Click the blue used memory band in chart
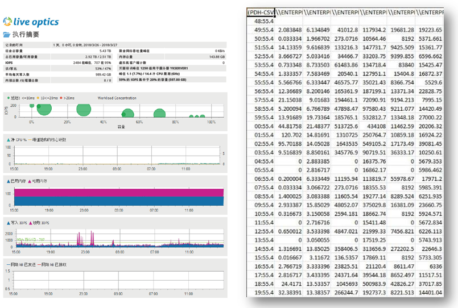 click(119, 201)
